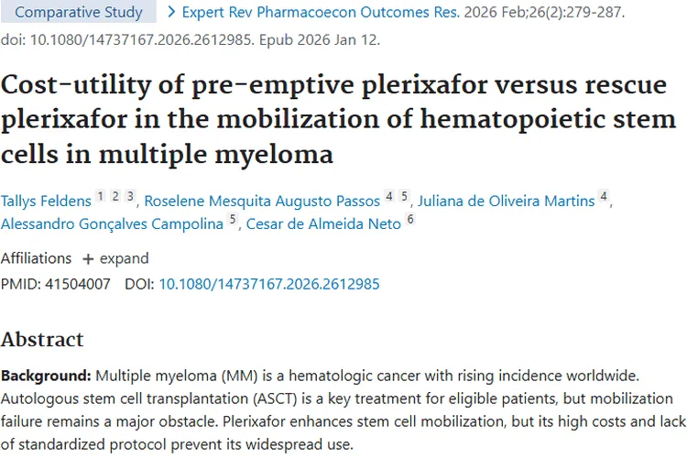Screen dimensions: 687x458
Task: Open affiliation 4 of Roselene Passos
Action: 389,196
